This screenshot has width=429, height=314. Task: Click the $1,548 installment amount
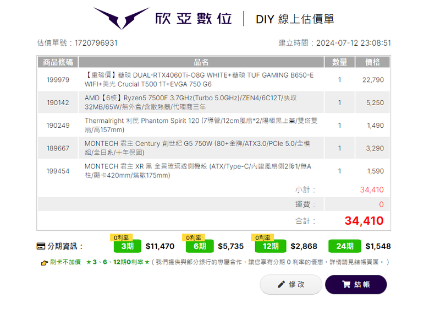click(x=378, y=246)
